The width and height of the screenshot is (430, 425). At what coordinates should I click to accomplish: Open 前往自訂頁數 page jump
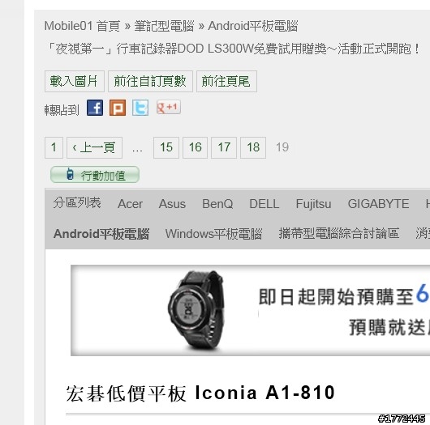[x=150, y=81]
